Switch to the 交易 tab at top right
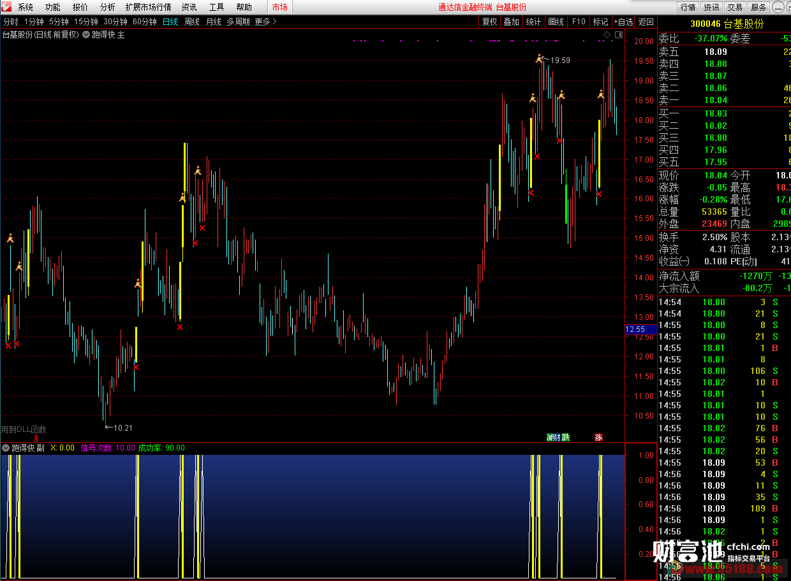Screen dimensions: 791x581 point(735,7)
